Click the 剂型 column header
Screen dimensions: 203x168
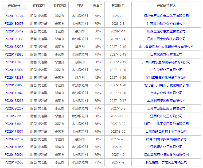80,6
